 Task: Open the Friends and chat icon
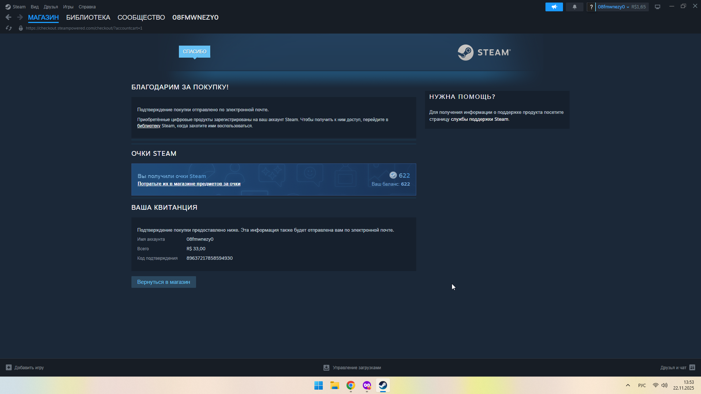pyautogui.click(x=692, y=367)
